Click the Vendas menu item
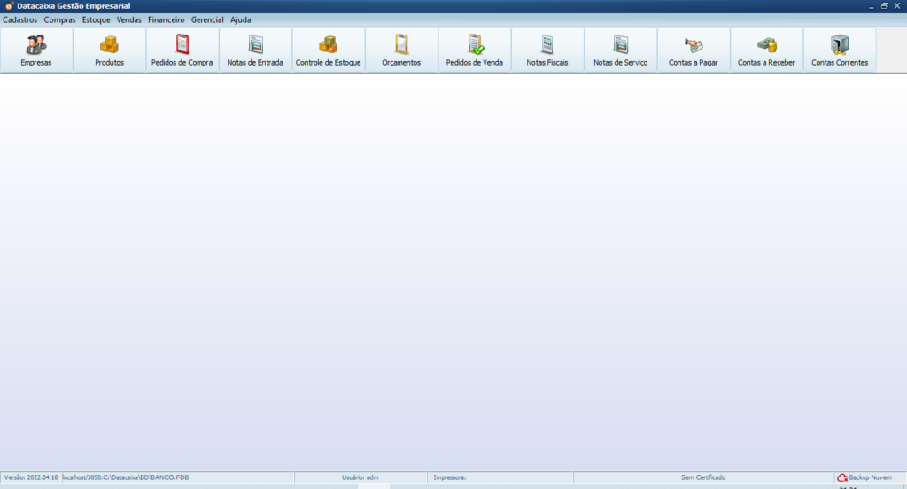 [129, 19]
